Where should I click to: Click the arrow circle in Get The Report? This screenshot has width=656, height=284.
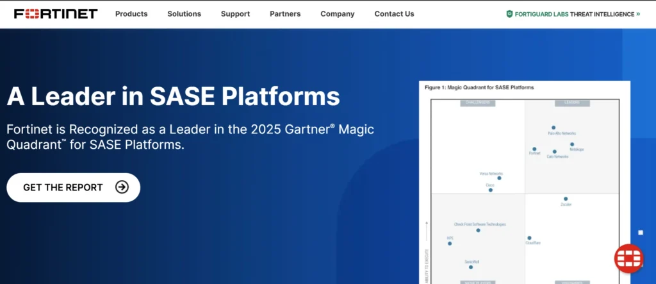tap(122, 187)
